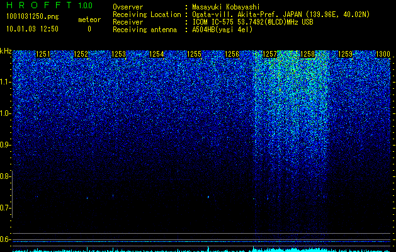Viewport: 396px width, 252px height.
Task: Click the 1256 time marker
Action: 232,54
